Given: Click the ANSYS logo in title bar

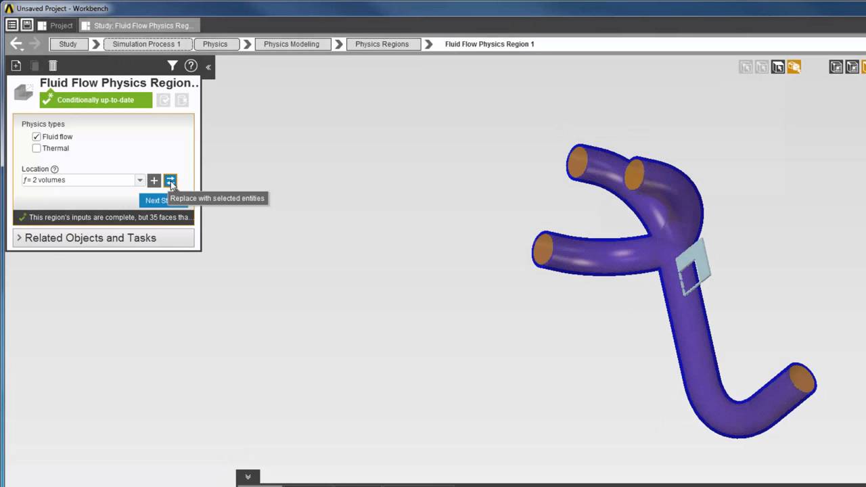Looking at the screenshot, I should (9, 8).
